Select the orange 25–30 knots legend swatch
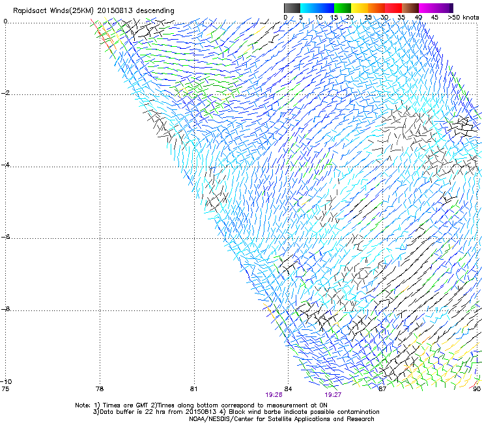The width and height of the screenshot is (482, 423). [x=376, y=8]
